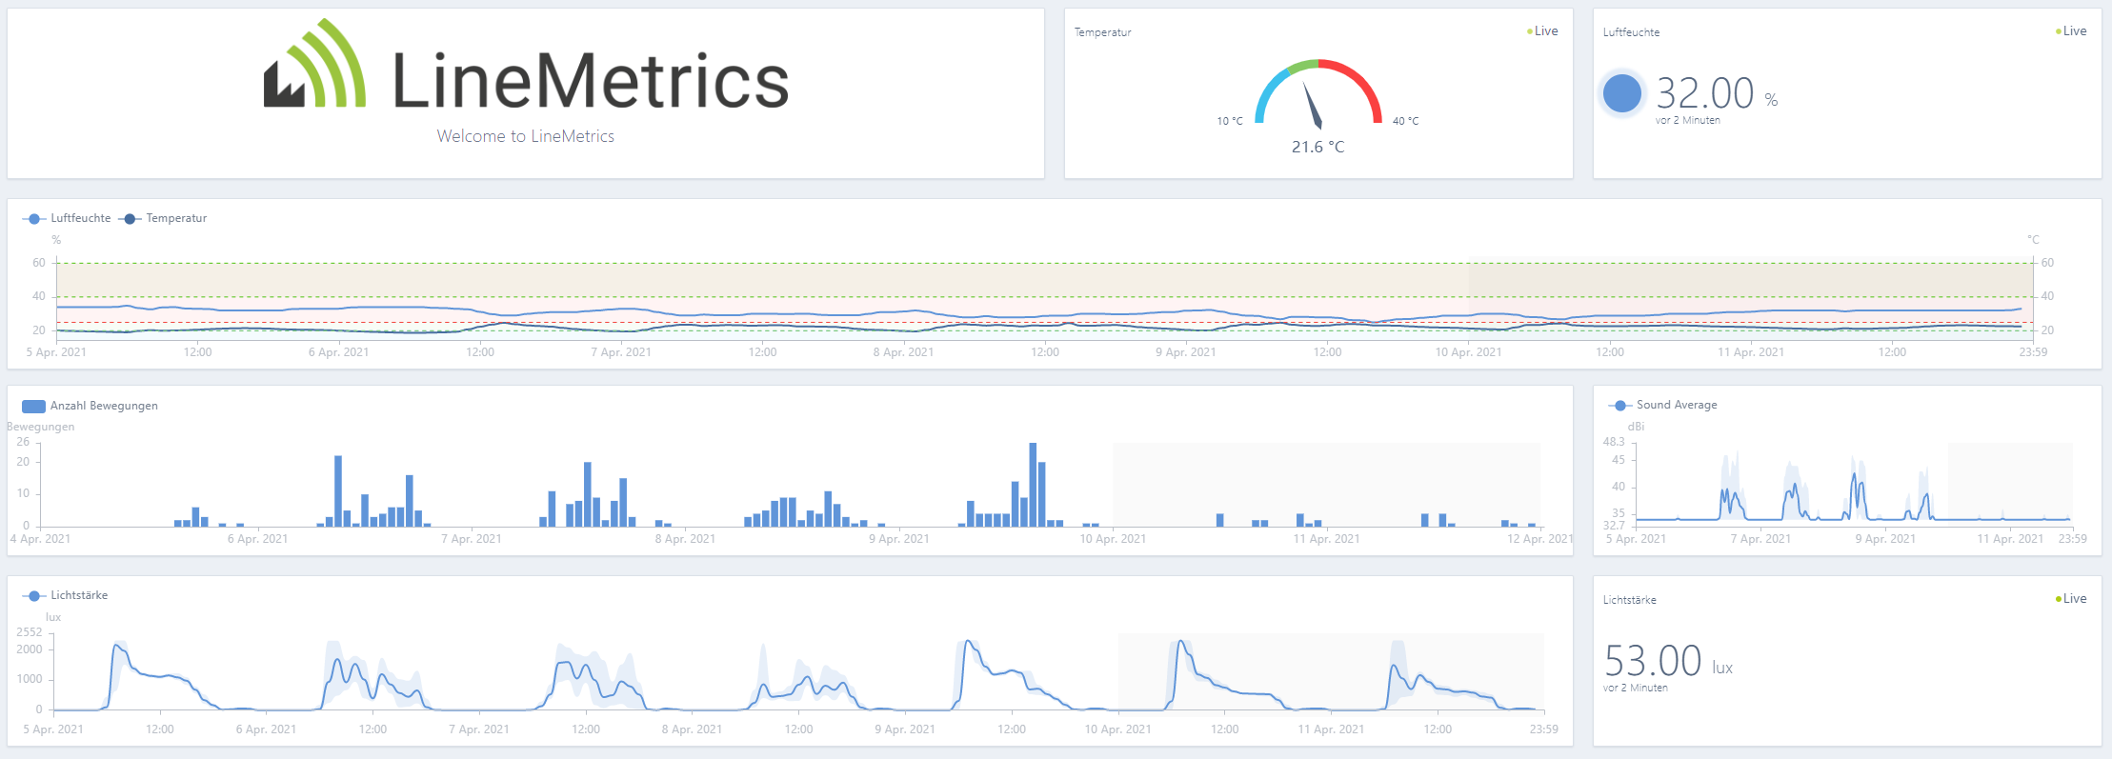Image resolution: width=2112 pixels, height=759 pixels.
Task: Click the 48.3 axis value on Sound chart
Action: 1614,442
